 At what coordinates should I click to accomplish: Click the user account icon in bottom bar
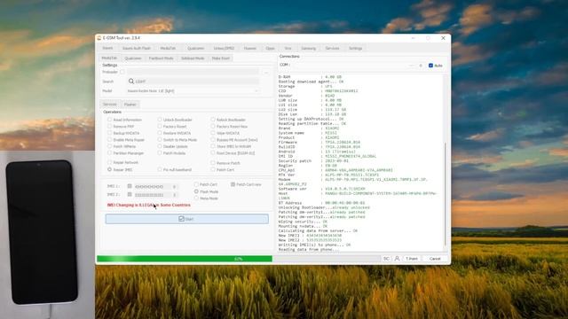[397, 259]
